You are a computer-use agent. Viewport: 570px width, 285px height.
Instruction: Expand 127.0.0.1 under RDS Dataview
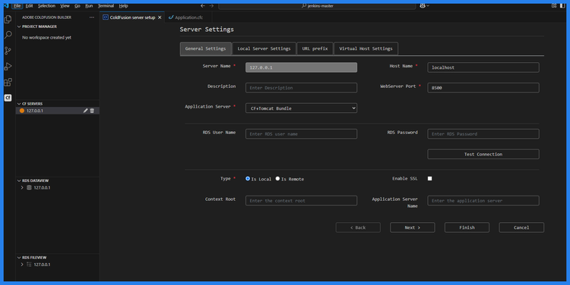click(22, 187)
